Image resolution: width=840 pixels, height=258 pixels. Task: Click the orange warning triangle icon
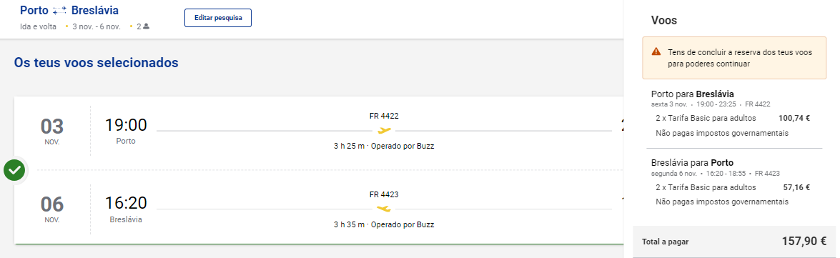coord(656,52)
